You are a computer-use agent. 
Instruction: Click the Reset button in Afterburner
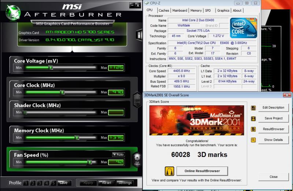click(106, 183)
